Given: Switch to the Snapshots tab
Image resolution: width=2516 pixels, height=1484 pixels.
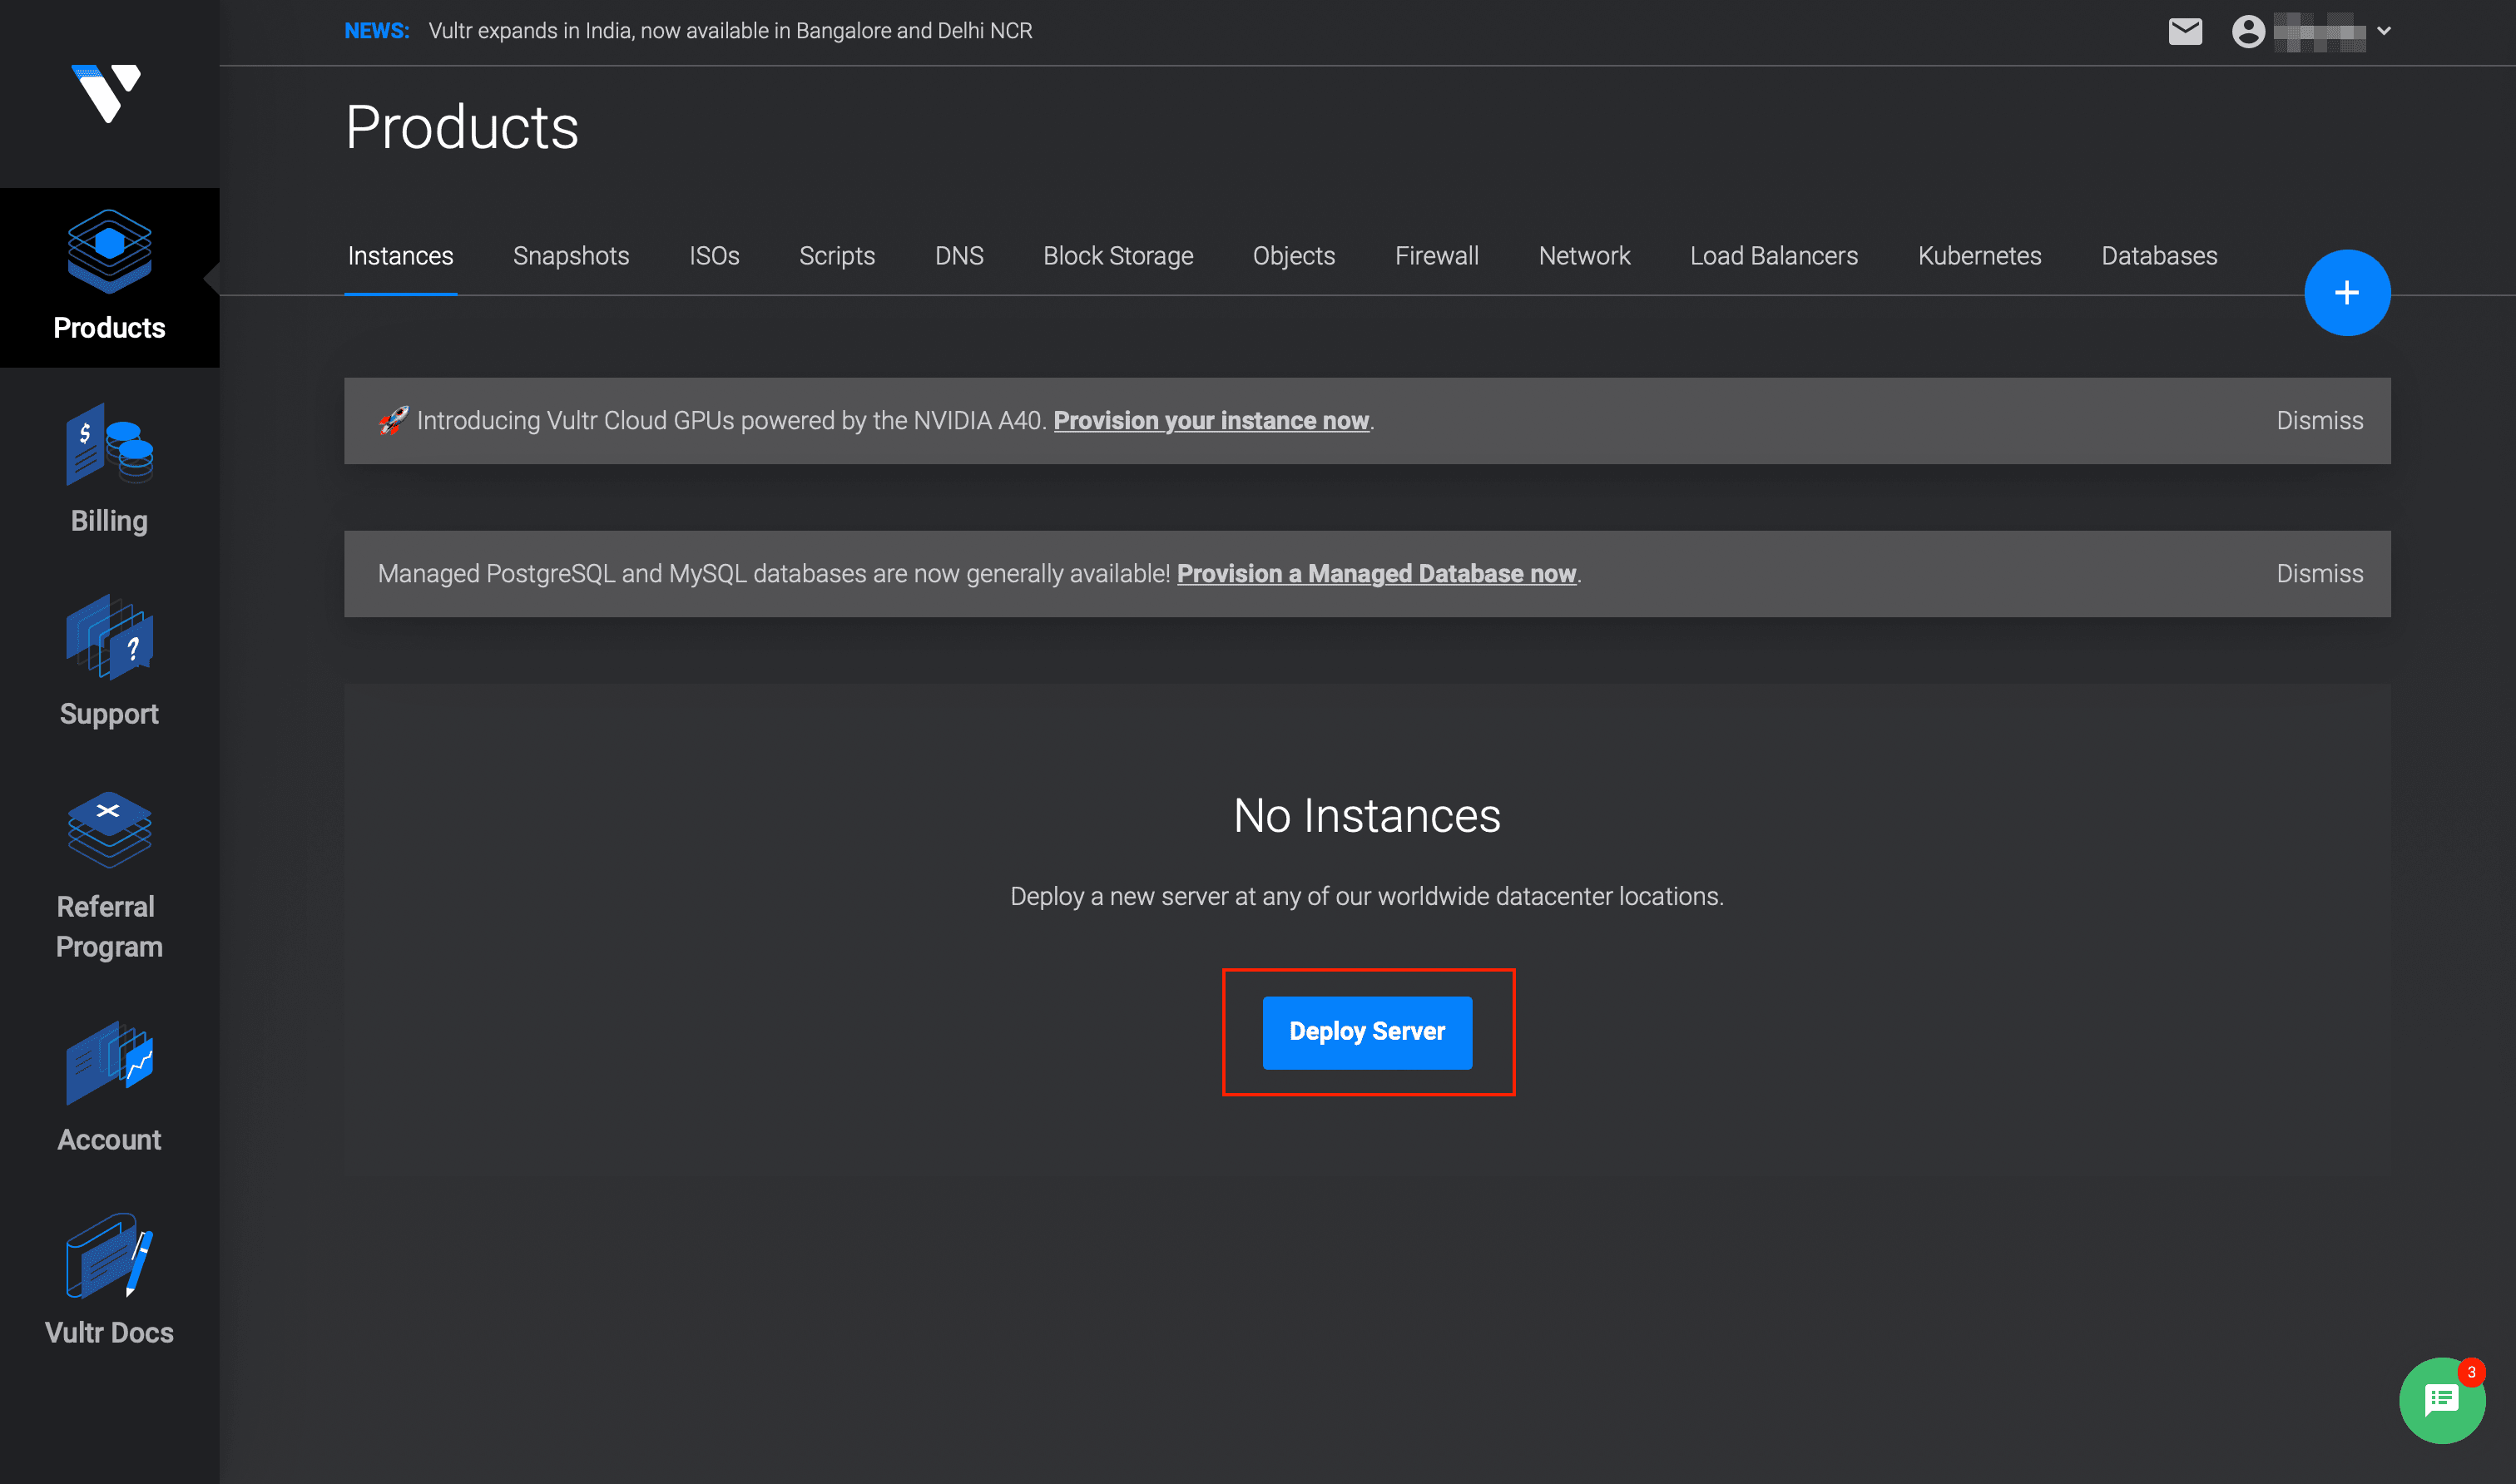Looking at the screenshot, I should click(x=570, y=256).
